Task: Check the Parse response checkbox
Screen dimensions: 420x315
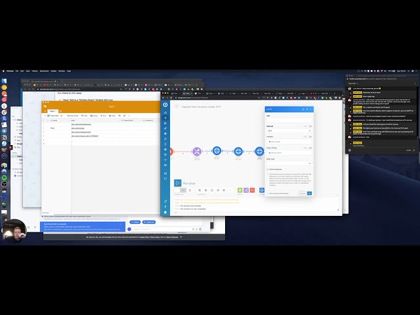Action: (268, 169)
